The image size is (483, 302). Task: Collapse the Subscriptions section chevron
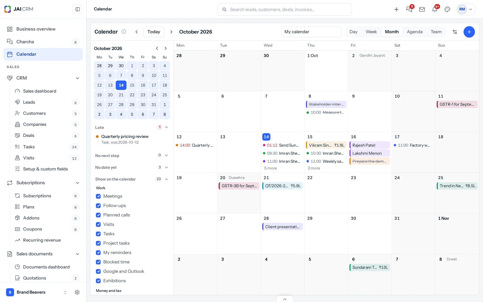click(77, 183)
